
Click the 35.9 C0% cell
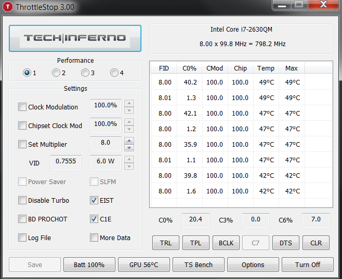190,145
